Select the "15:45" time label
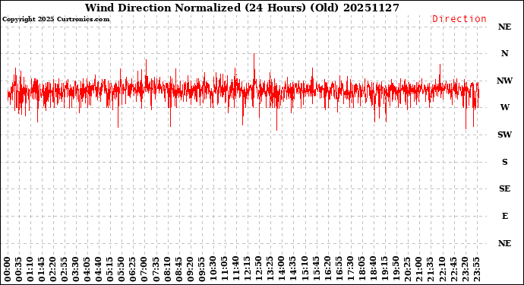This screenshot has width=524, height=285. click(x=316, y=270)
